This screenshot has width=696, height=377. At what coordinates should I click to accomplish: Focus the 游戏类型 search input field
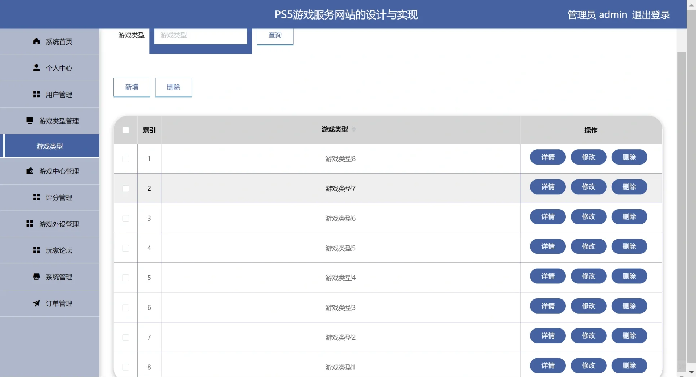tap(200, 35)
